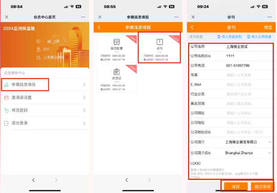Click the 邀请函设置 invitation icon
277x193 pixels.
click(6, 97)
